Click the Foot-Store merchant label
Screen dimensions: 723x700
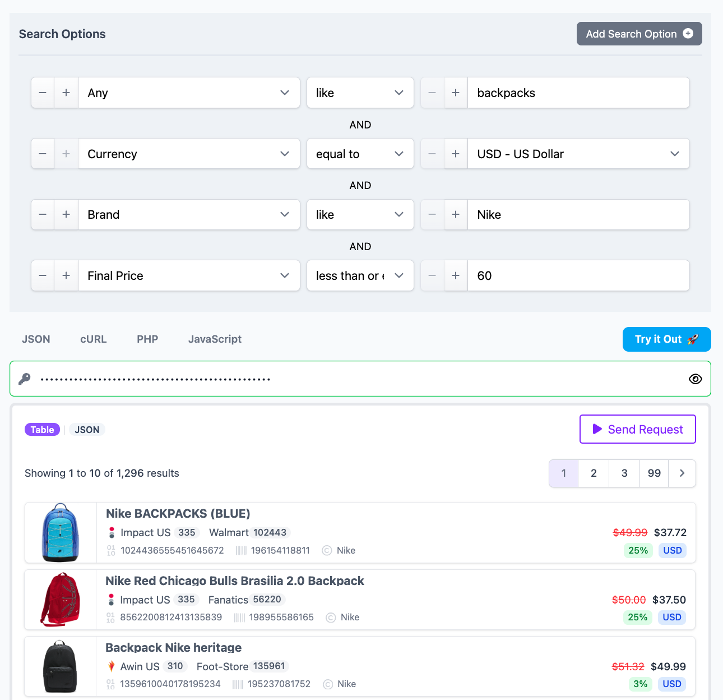point(223,666)
